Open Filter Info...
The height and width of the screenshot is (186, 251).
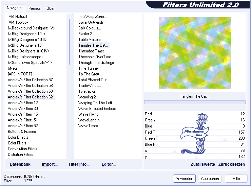click(79, 164)
